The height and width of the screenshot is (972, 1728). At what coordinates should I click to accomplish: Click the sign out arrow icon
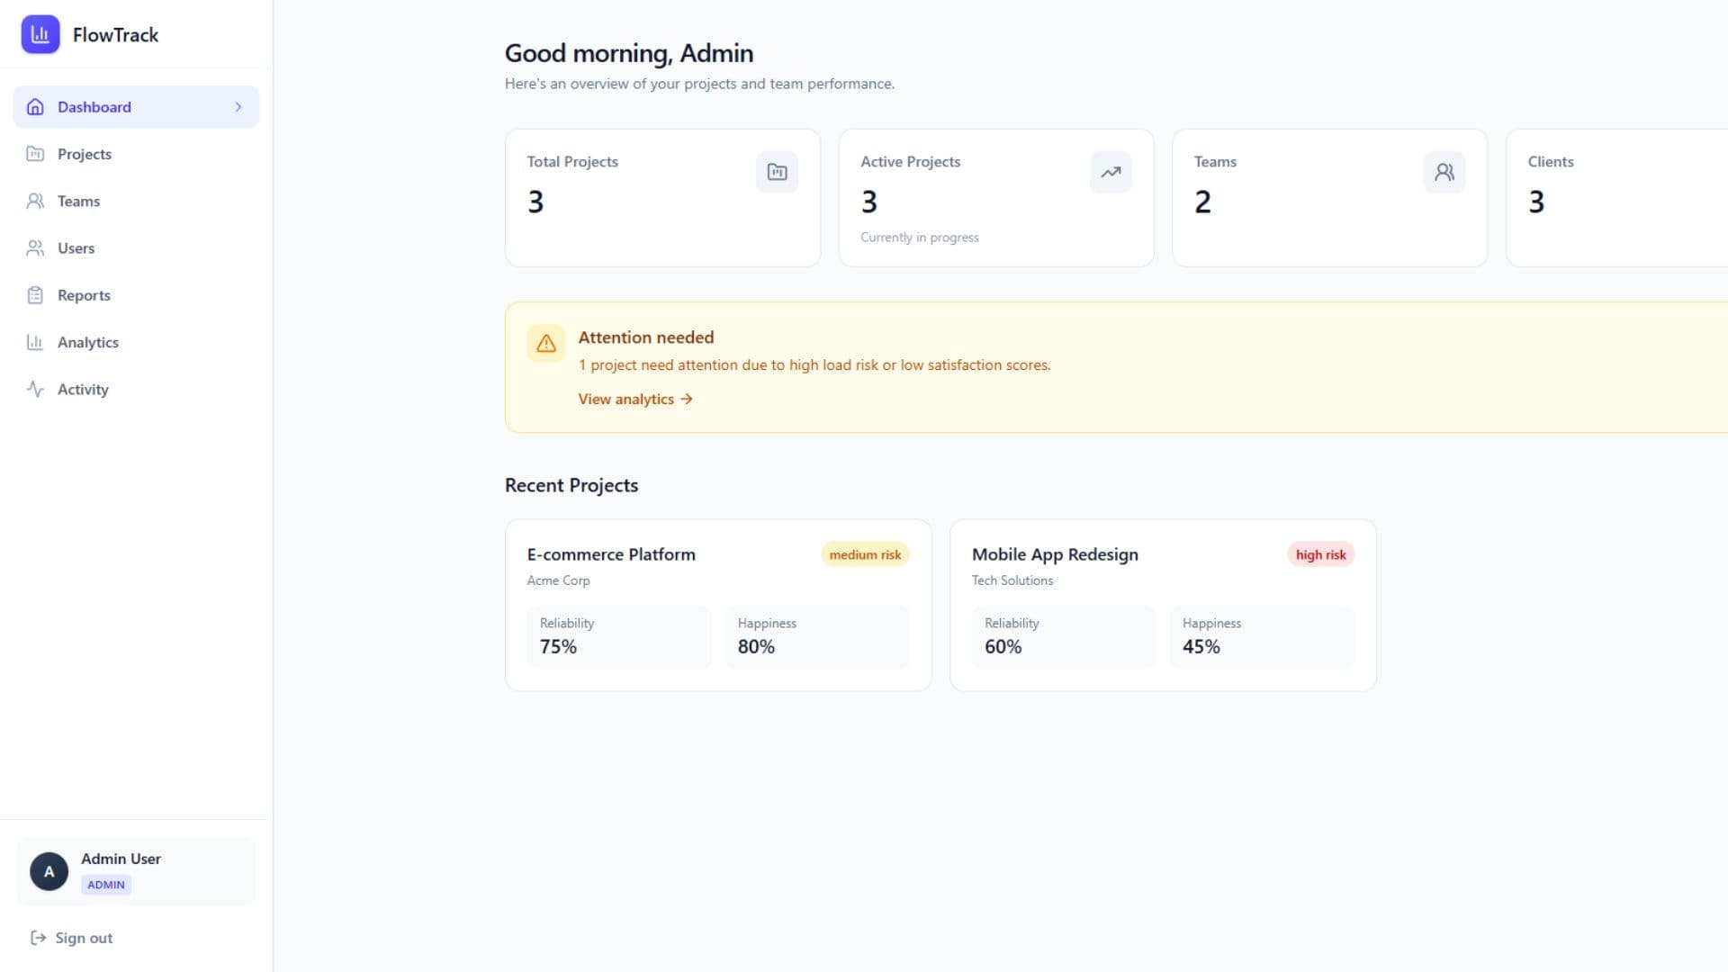(38, 938)
